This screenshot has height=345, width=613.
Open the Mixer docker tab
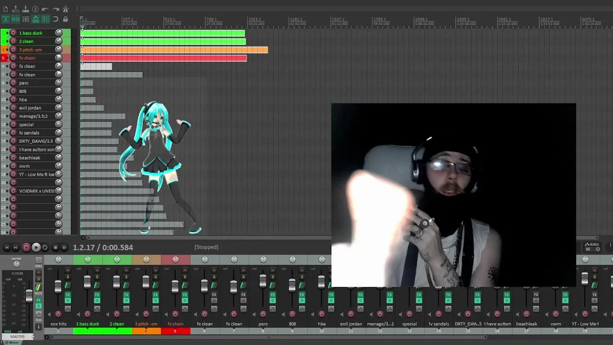pyautogui.click(x=14, y=343)
